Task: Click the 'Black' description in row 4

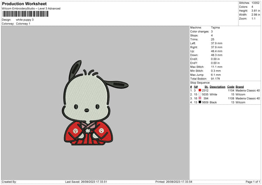Action: [213, 103]
